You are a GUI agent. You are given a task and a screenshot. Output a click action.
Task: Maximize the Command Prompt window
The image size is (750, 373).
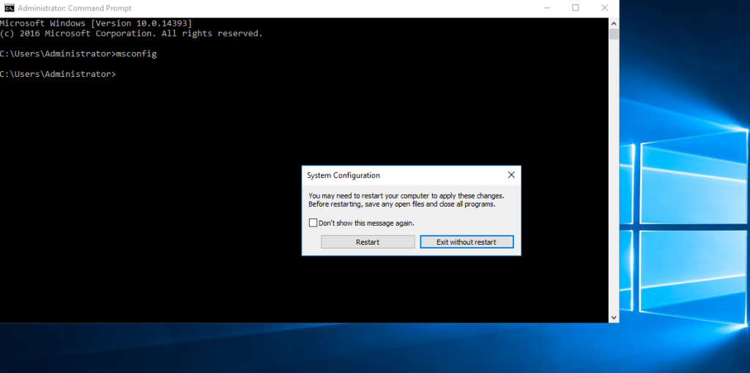click(x=576, y=7)
